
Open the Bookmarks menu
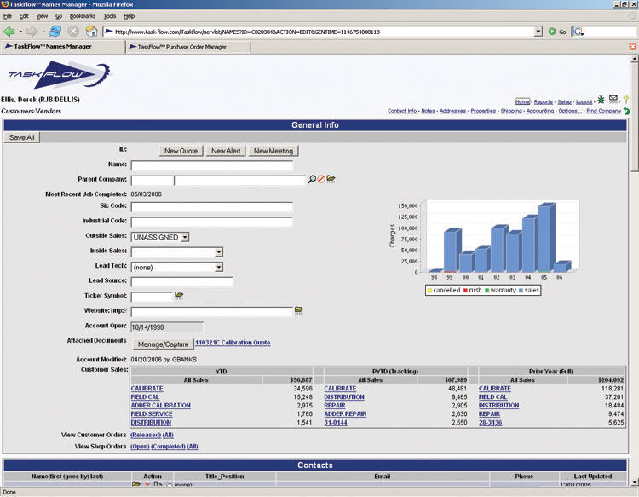pyautogui.click(x=83, y=16)
